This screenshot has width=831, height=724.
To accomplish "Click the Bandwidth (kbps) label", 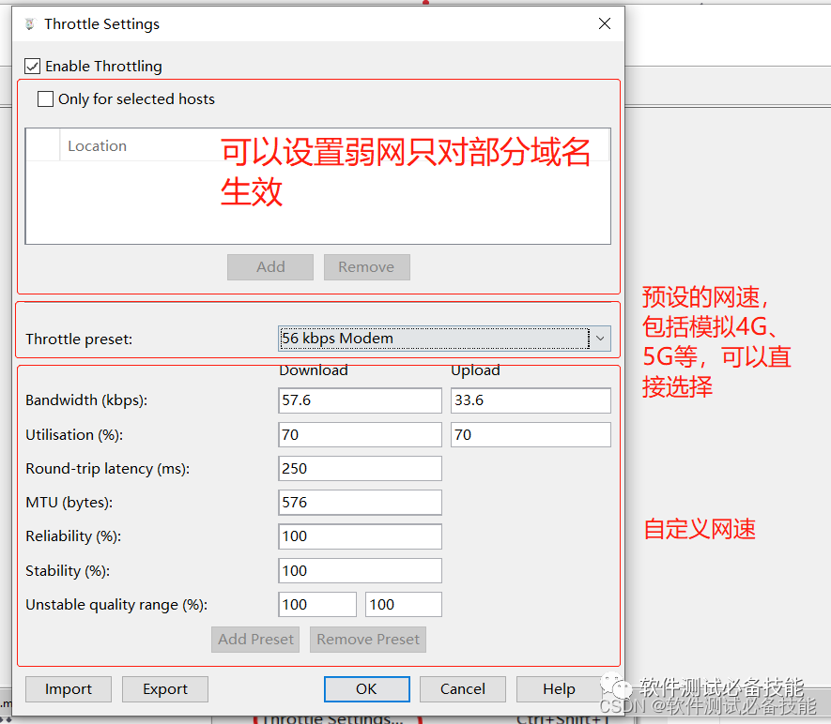I will 86,400.
